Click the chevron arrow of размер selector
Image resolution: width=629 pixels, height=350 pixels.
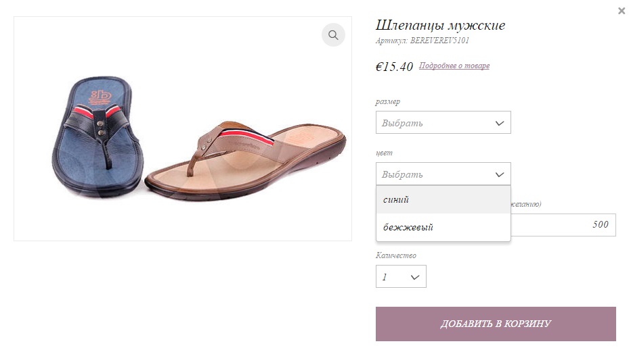pyautogui.click(x=500, y=123)
